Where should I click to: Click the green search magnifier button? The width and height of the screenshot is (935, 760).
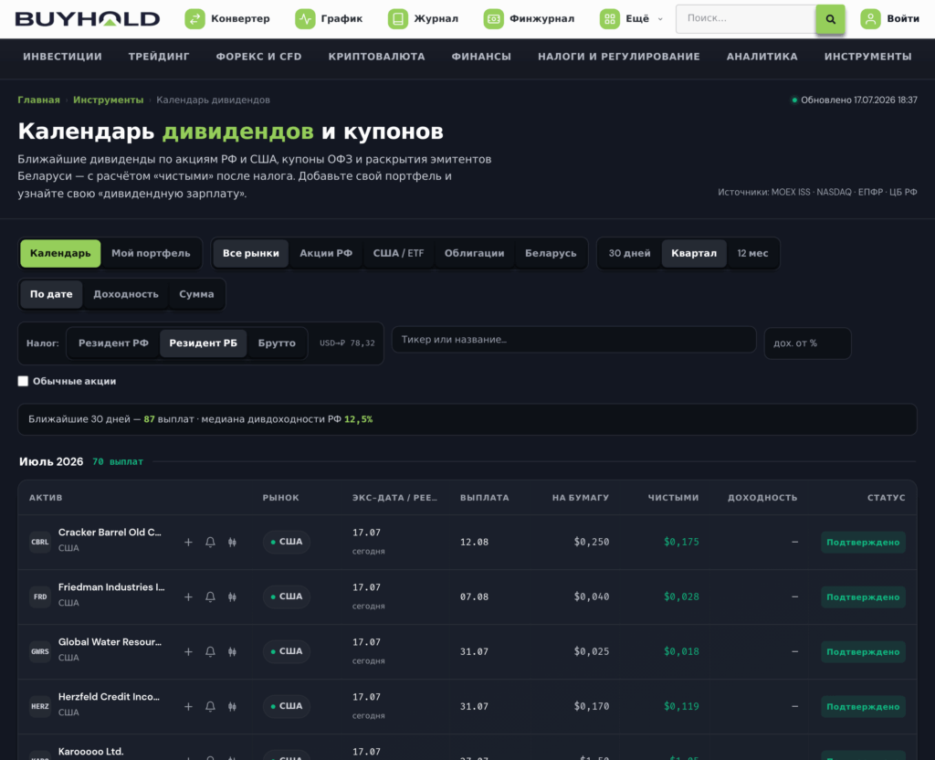pyautogui.click(x=830, y=19)
